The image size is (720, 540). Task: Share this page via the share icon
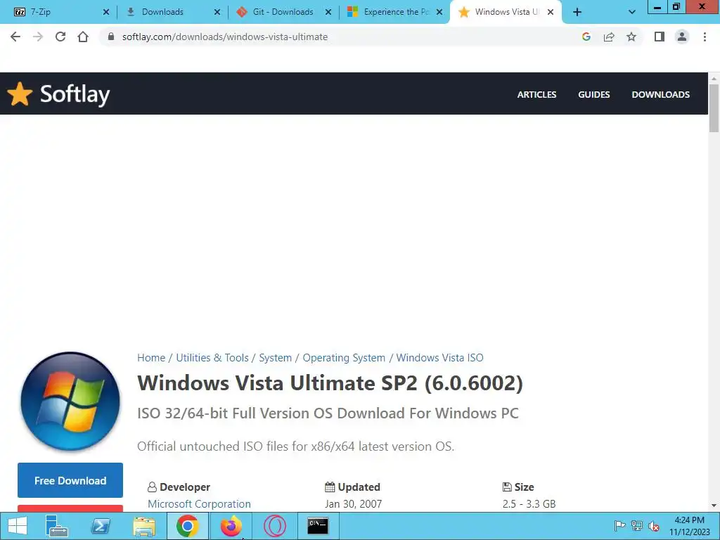[609, 37]
